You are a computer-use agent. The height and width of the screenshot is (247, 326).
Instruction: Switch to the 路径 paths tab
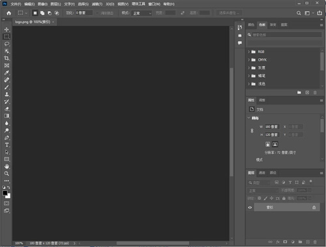(x=273, y=173)
